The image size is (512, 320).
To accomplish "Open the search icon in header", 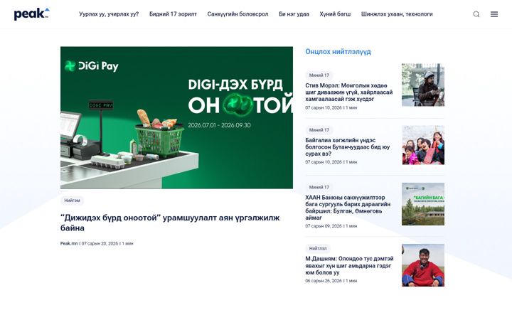I will click(x=476, y=14).
